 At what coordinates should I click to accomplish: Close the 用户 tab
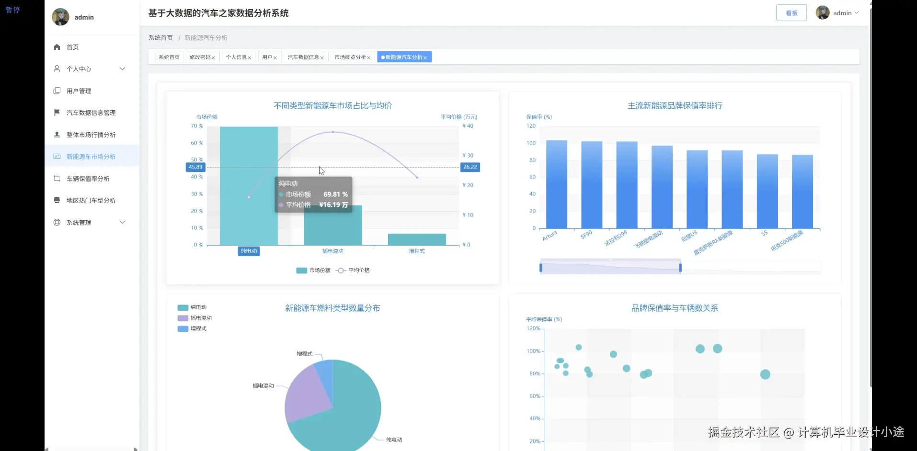tap(275, 57)
